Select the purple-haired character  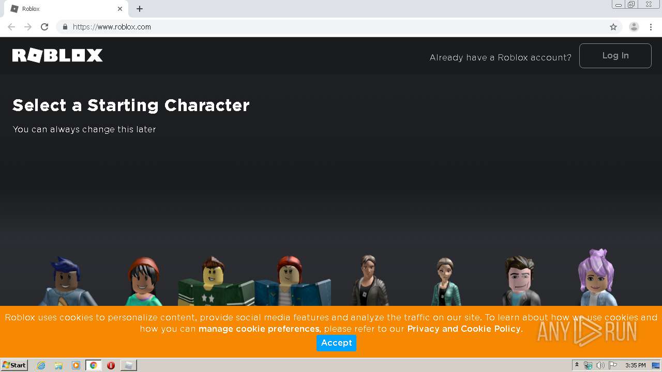tap(597, 278)
